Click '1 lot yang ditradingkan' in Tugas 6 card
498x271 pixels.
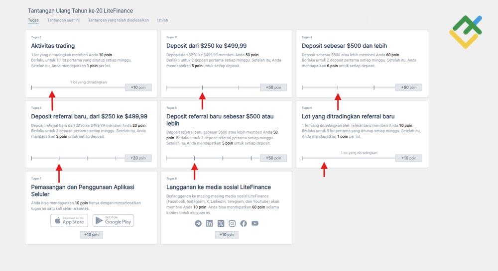(359, 153)
